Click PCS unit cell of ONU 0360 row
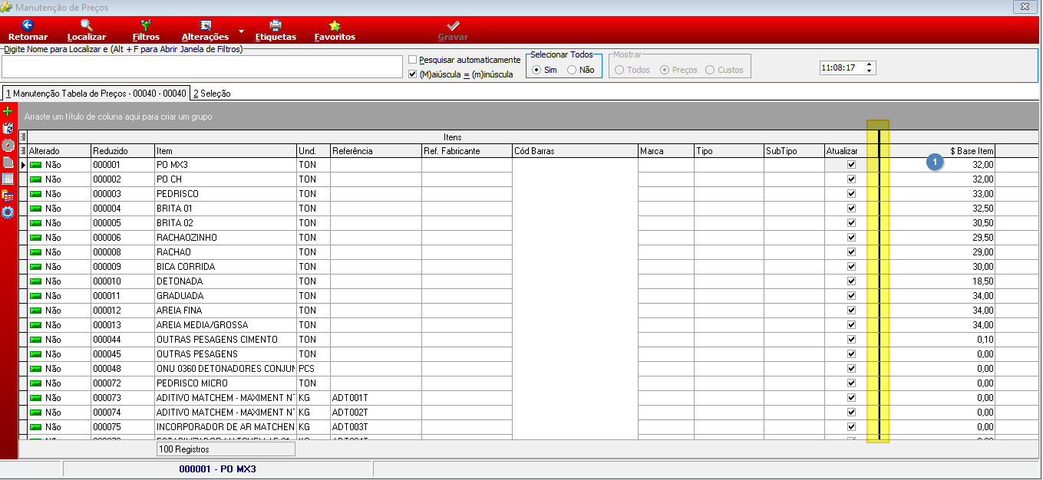Viewport: 1043px width, 480px height. [x=313, y=369]
